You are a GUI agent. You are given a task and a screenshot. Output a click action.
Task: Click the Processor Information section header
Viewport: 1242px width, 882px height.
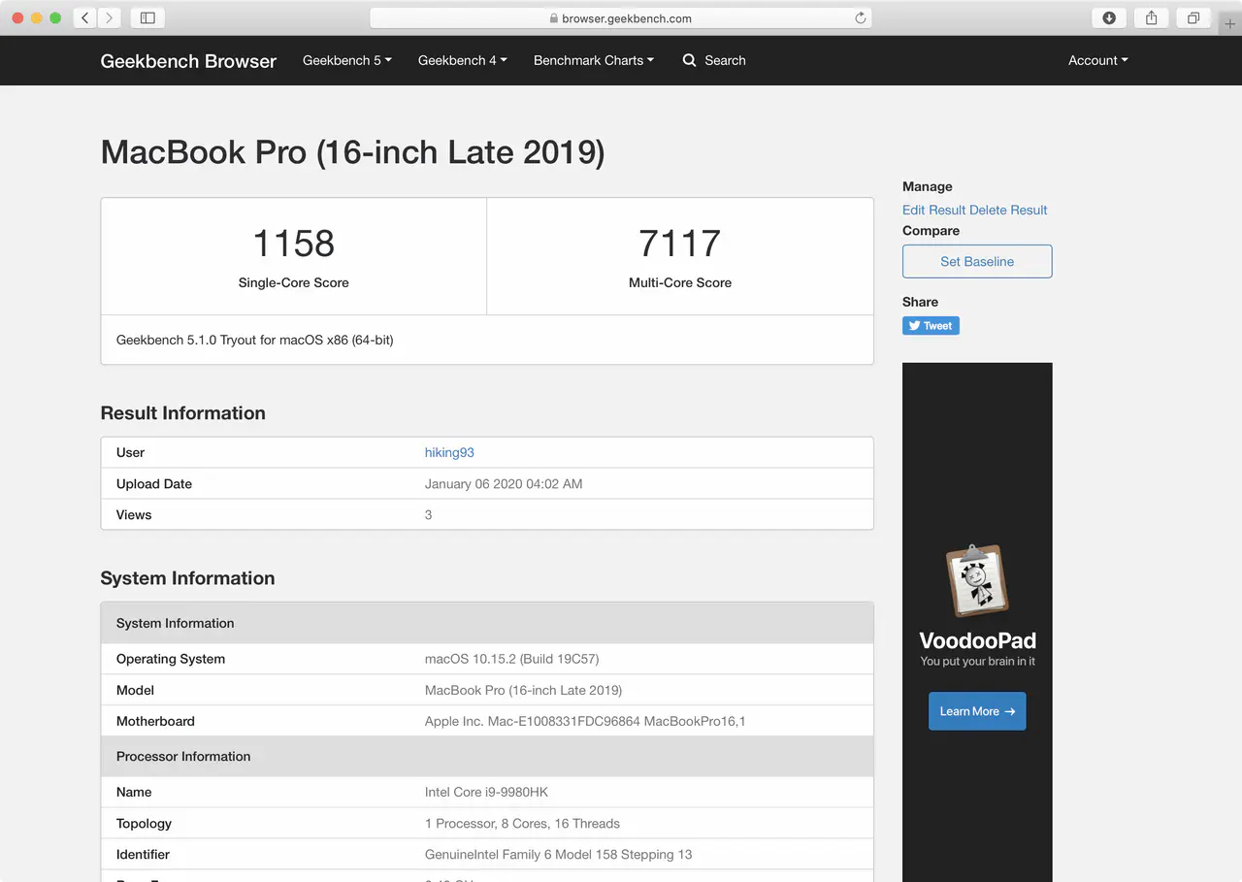tap(183, 756)
